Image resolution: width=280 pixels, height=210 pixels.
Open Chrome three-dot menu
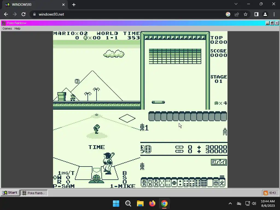tap(274, 14)
